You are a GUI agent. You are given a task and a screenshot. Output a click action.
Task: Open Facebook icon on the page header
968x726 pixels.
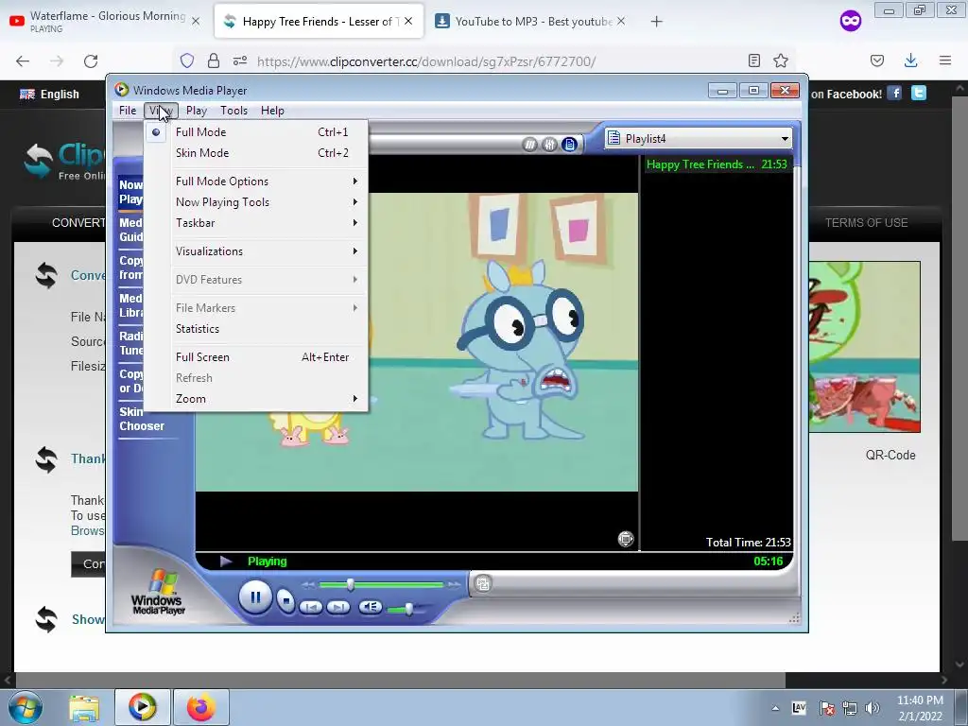(x=894, y=94)
